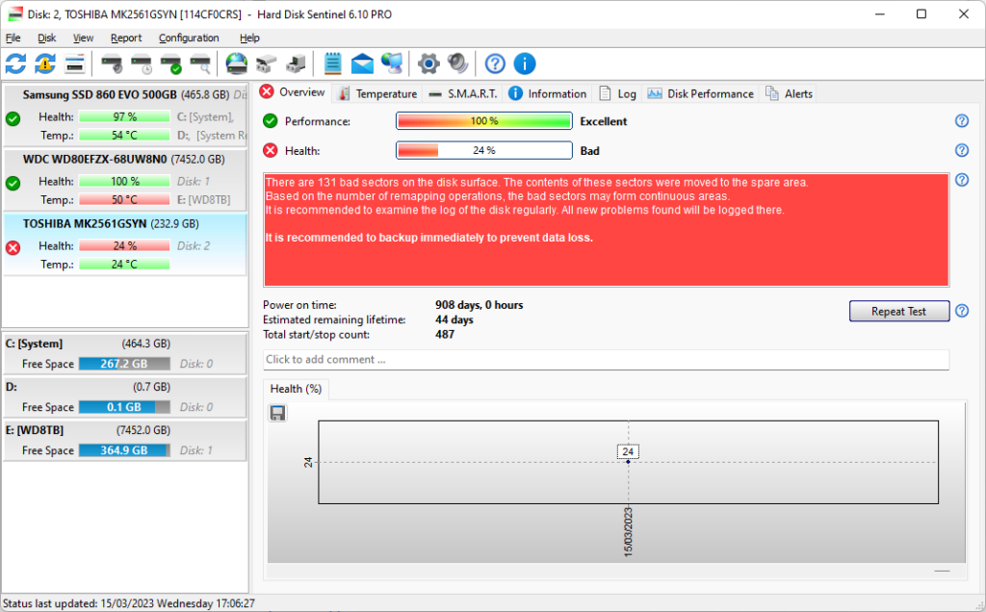
Task: Open the View menu
Action: (83, 38)
